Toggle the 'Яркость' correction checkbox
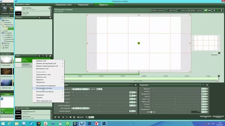 151,97
